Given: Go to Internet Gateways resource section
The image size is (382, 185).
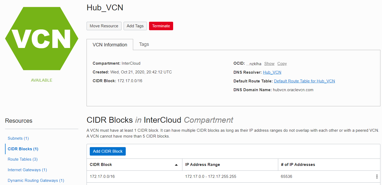Looking at the screenshot, I should pyautogui.click(x=27, y=170).
